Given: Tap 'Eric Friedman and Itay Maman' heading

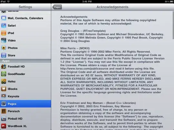Looking at the screenshot, I should pos(98,103).
